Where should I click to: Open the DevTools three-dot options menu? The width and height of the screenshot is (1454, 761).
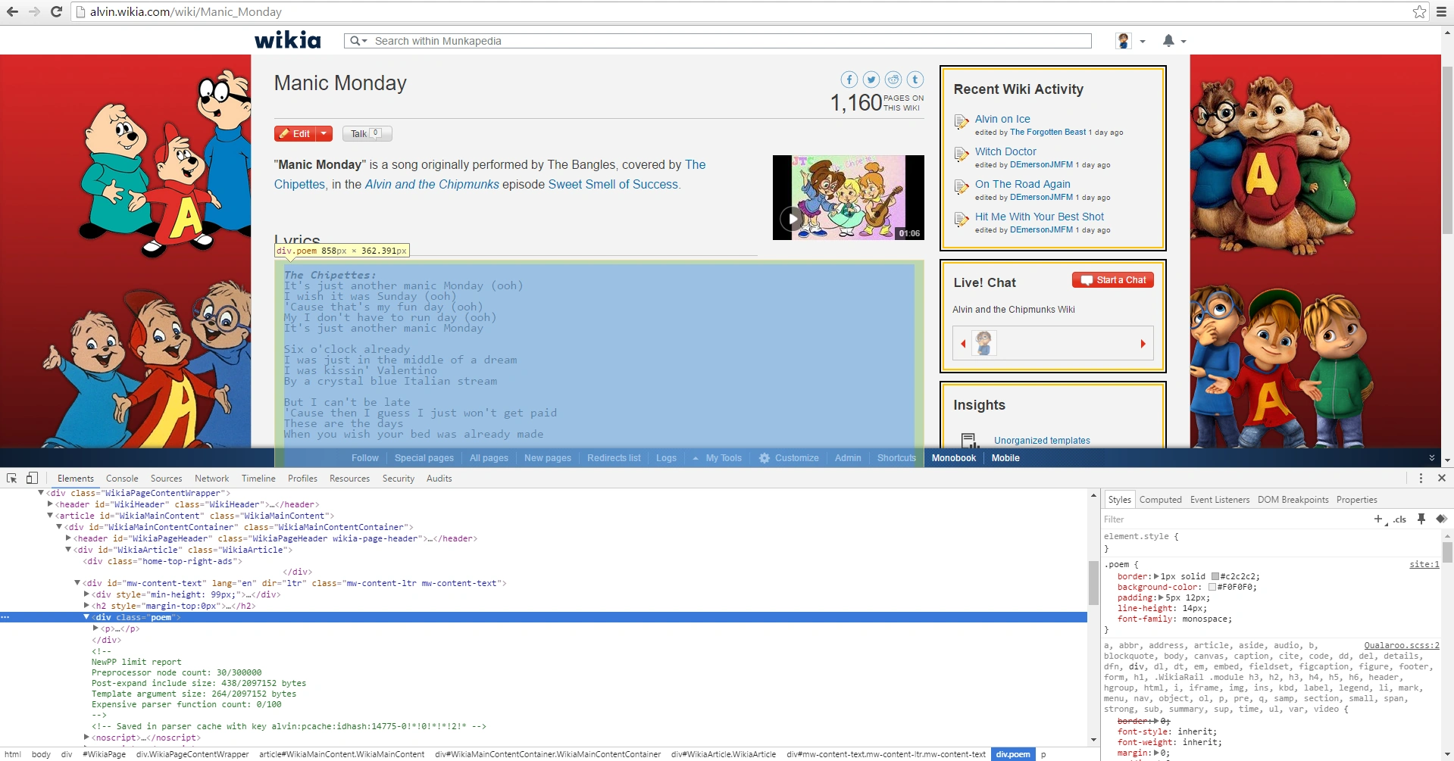click(x=1421, y=479)
